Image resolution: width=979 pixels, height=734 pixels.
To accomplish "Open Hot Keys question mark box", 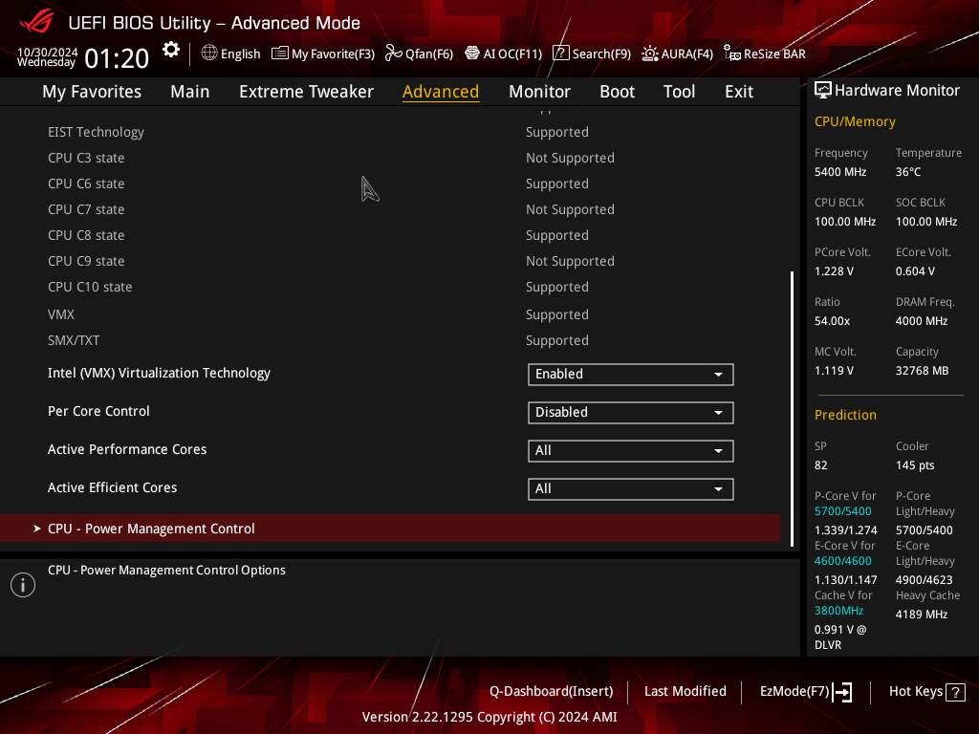I will tap(955, 692).
